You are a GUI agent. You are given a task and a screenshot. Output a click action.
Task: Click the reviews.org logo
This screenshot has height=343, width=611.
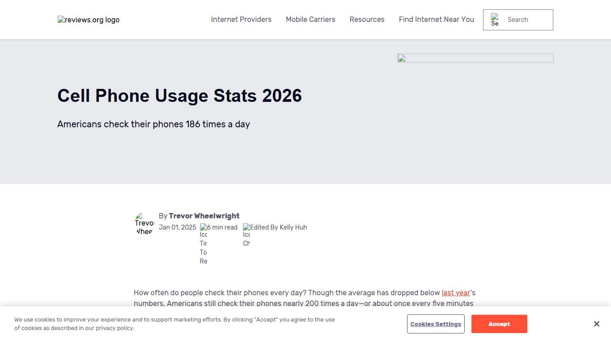point(88,20)
